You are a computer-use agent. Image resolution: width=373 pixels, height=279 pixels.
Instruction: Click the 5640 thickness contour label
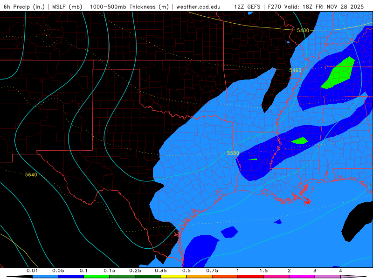point(31,175)
